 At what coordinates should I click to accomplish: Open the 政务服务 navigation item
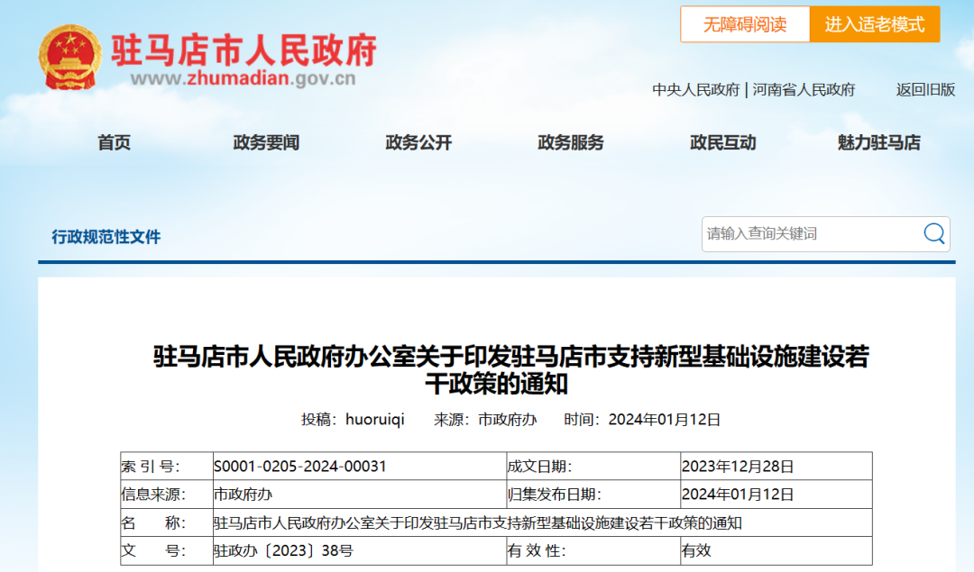(571, 142)
